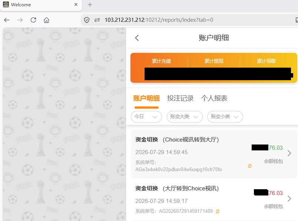
Task: Open the 账变大类 filter dropdown
Action: 185,116
